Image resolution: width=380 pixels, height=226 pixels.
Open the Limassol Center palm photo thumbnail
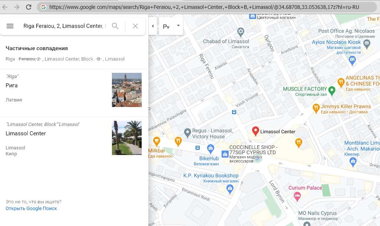(x=127, y=138)
